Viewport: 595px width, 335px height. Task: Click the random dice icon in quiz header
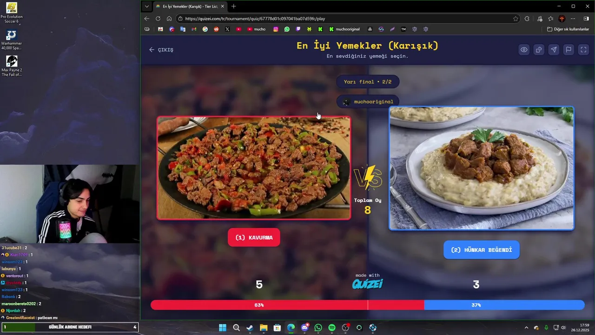(539, 50)
